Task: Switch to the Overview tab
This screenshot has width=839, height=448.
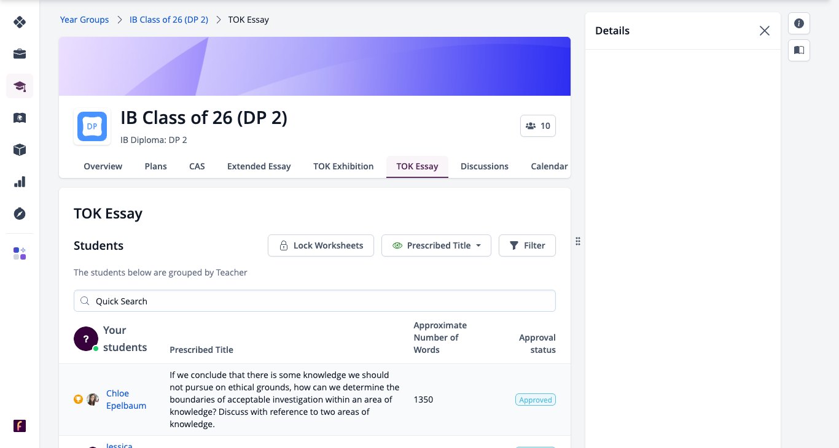Action: (103, 166)
